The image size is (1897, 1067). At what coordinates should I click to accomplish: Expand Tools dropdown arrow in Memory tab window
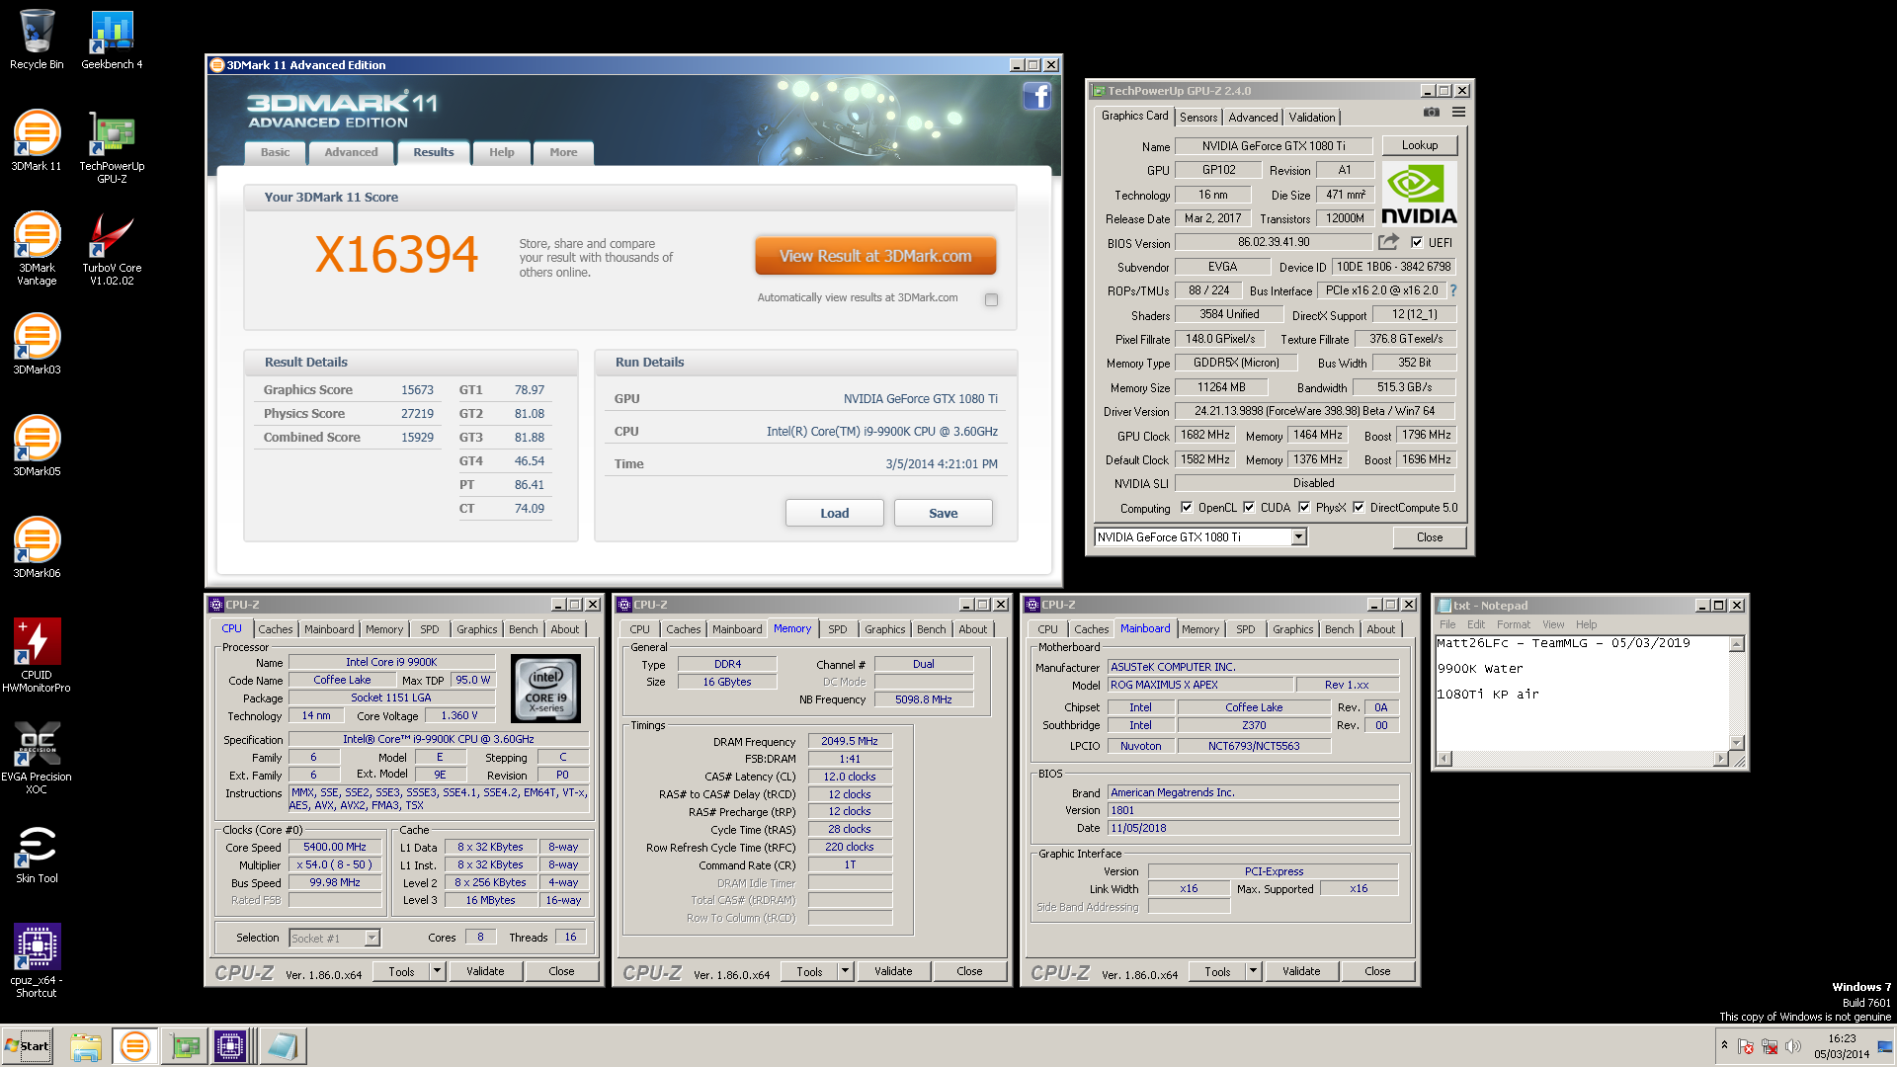click(x=845, y=971)
